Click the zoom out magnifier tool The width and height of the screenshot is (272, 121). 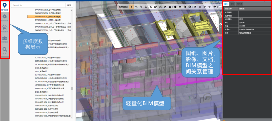[x=141, y=7]
